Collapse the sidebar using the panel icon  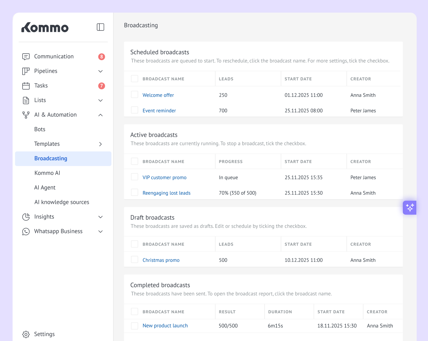100,27
